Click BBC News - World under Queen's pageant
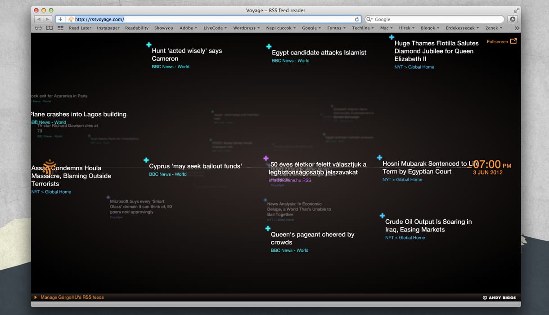The image size is (549, 315). click(289, 250)
